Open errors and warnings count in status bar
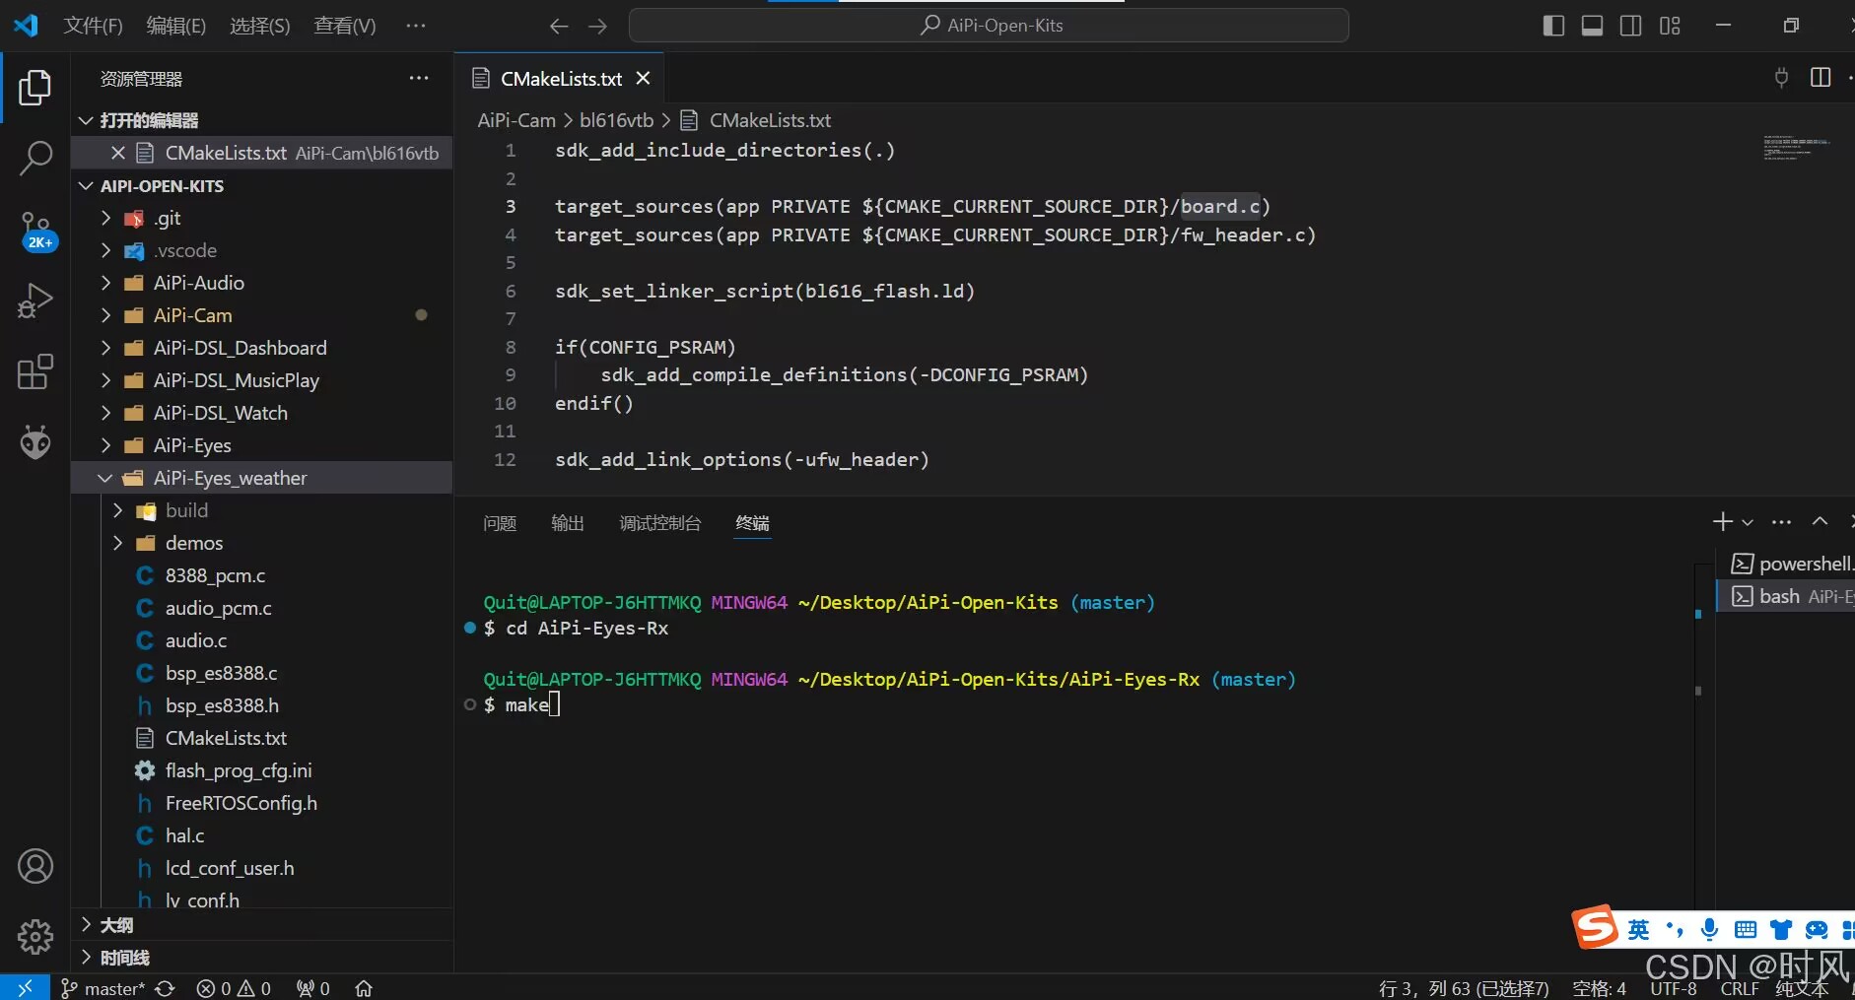Screen dimensions: 1855x1000 pos(234,988)
